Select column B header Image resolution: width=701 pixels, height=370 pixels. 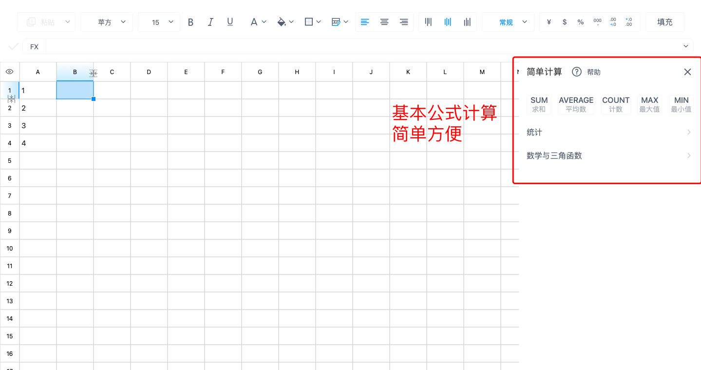pyautogui.click(x=75, y=72)
